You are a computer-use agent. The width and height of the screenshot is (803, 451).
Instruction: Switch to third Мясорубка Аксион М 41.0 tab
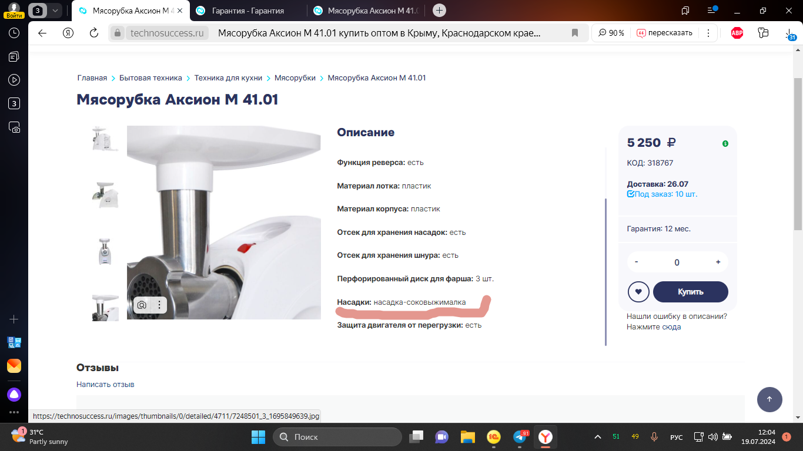point(365,11)
